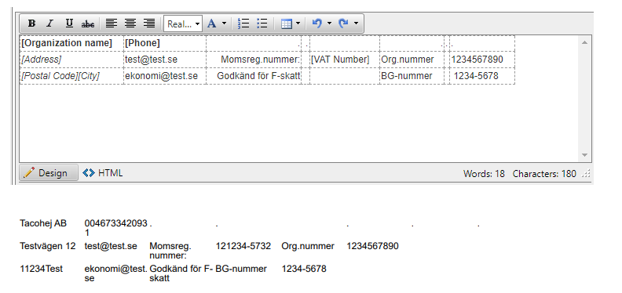The image size is (622, 293).
Task: Toggle italic formatting
Action: coord(49,24)
